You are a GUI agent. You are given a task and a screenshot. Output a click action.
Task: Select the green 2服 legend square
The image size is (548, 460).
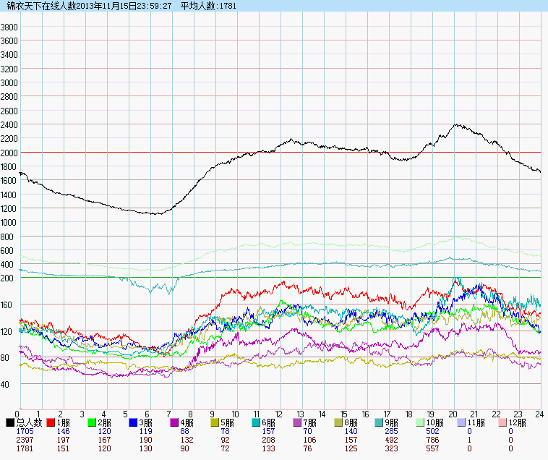click(x=93, y=422)
